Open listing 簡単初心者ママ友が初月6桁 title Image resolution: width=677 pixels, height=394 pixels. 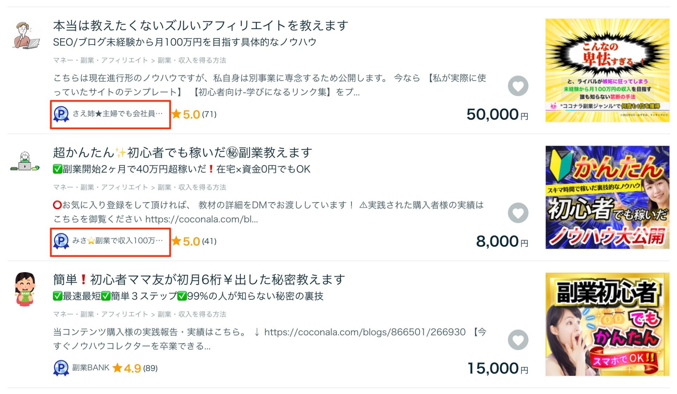(x=199, y=280)
